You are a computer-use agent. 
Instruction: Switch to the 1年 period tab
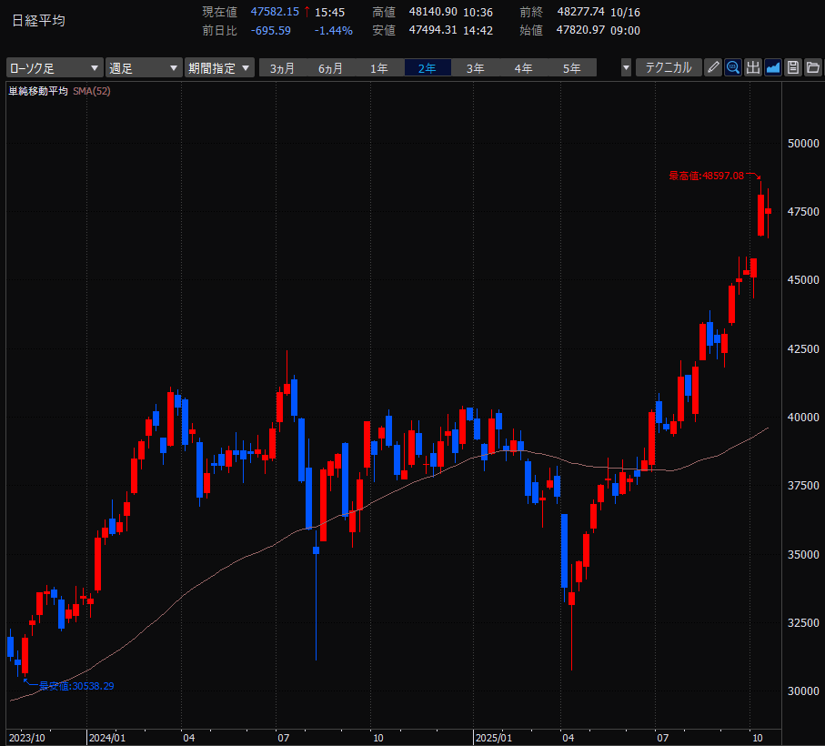379,68
